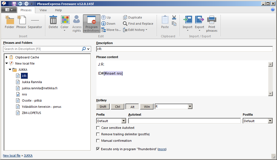Toggle the Ctrl hotkey modifier
277x160 pixels.
pyautogui.click(x=118, y=107)
